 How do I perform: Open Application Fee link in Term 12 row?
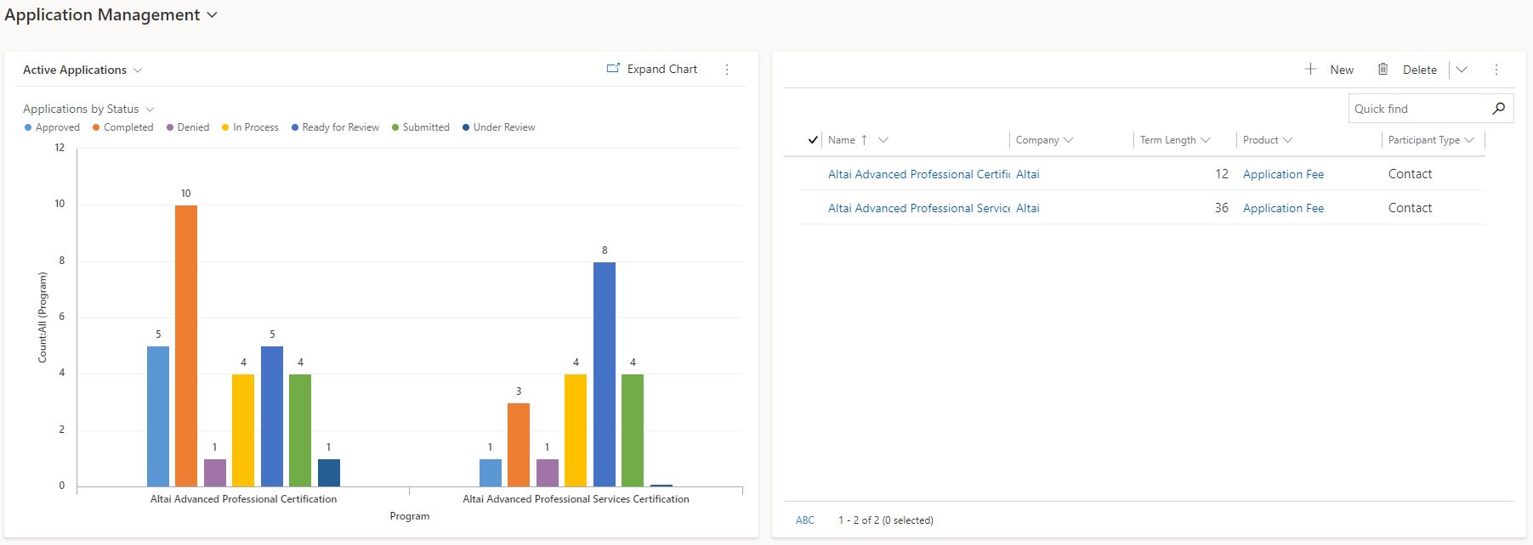pos(1283,174)
